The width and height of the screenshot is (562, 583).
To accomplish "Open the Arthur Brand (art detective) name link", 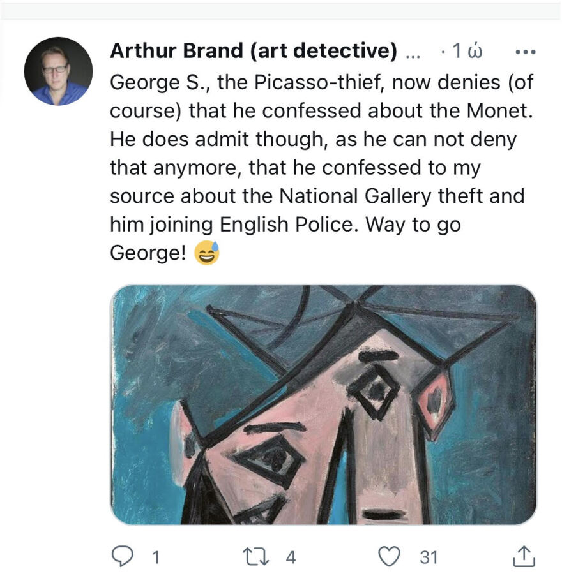I will coord(254,52).
